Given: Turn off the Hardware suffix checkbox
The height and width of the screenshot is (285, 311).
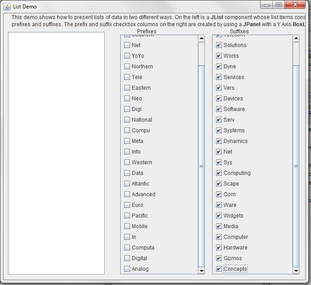Looking at the screenshot, I should tap(219, 248).
